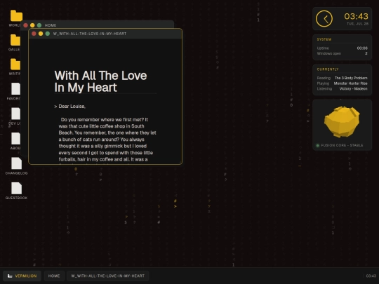Maximize the Home window with green button
379x284 pixels.
(39, 25)
